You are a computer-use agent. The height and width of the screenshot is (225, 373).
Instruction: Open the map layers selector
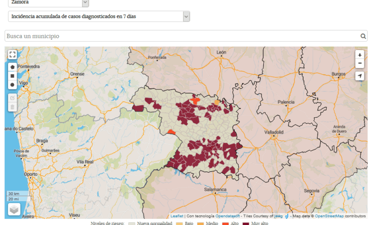click(14, 209)
